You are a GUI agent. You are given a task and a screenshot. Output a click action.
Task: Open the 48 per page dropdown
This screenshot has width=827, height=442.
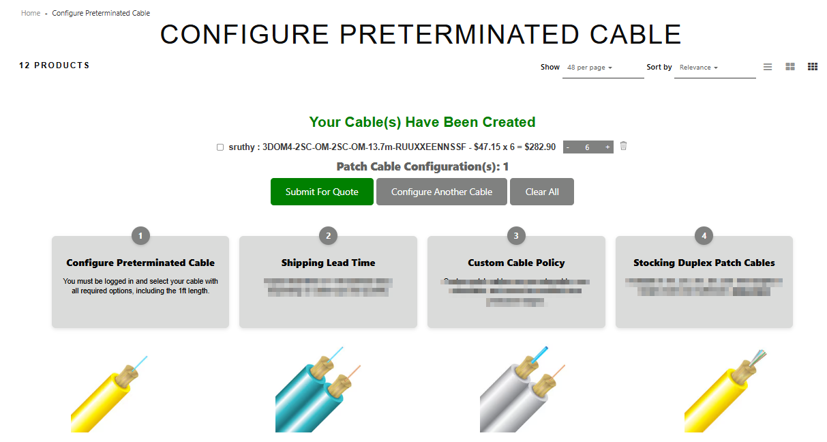pyautogui.click(x=603, y=68)
